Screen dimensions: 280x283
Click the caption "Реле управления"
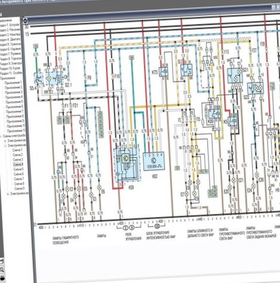coord(133,236)
